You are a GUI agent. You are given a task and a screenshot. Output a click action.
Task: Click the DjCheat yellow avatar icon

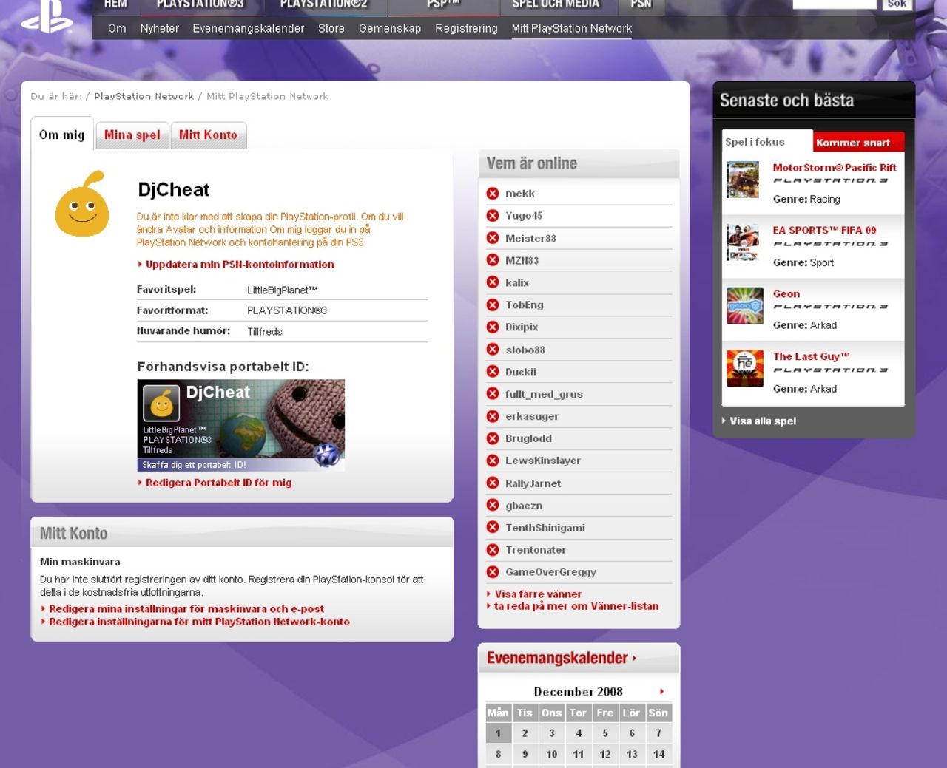point(82,205)
